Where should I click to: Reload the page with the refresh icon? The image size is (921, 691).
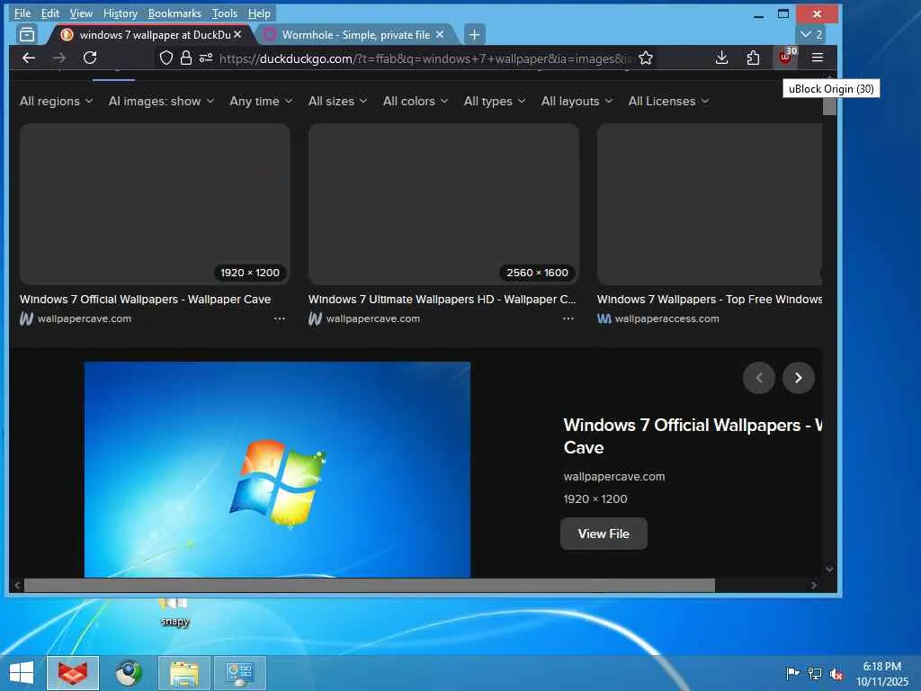click(90, 58)
